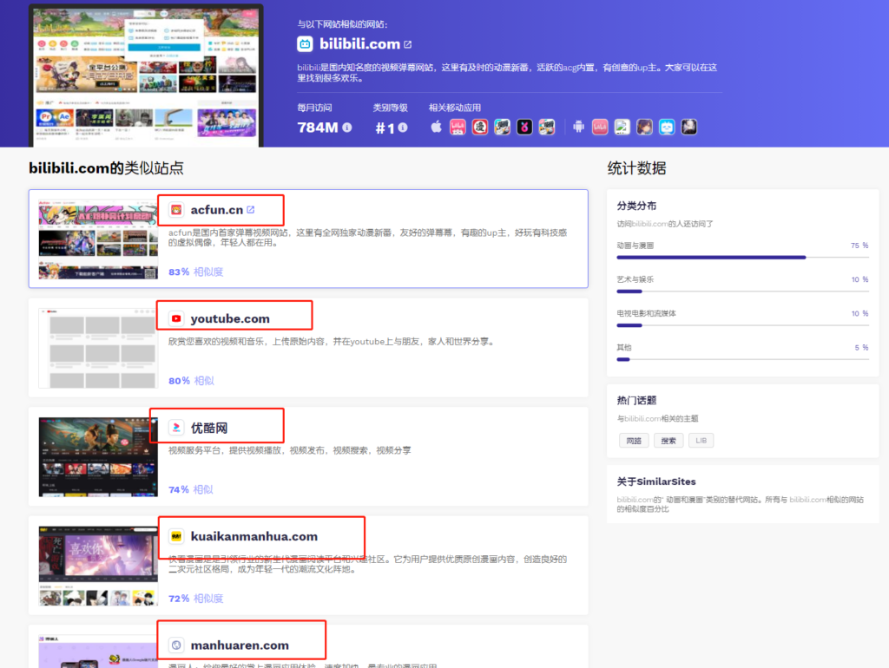Click the 电视电影和流媒体 10% progress bar

pyautogui.click(x=743, y=325)
